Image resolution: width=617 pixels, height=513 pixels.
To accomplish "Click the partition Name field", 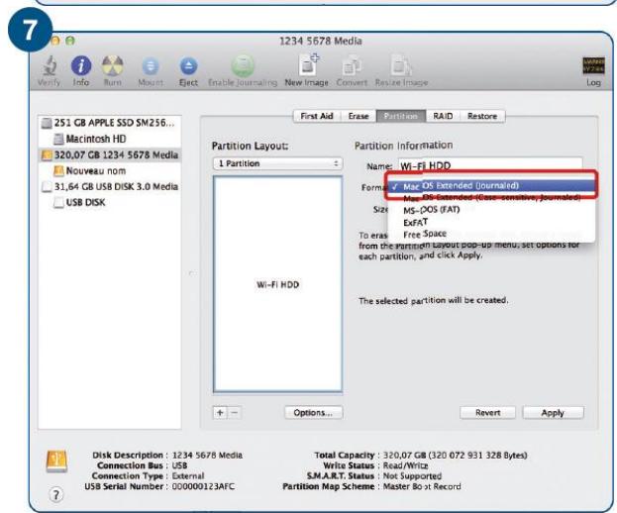I will click(490, 165).
